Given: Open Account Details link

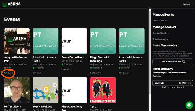Looking at the screenshot, I should pos(160,33).
